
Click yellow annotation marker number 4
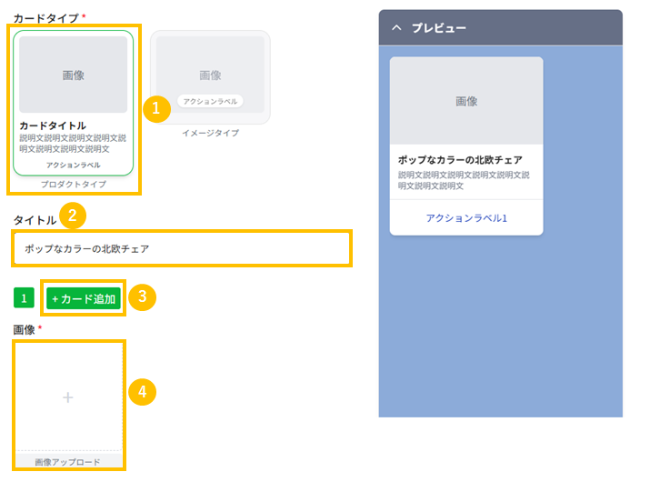(142, 392)
